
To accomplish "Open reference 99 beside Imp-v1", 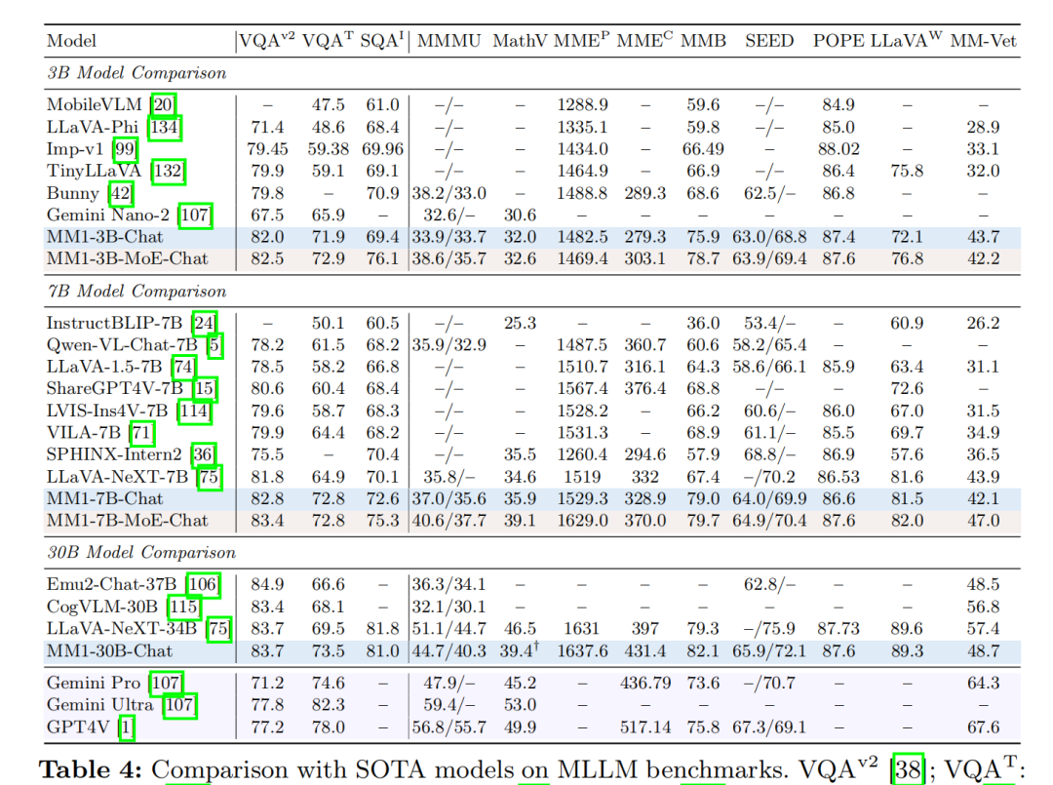I will pos(126,149).
